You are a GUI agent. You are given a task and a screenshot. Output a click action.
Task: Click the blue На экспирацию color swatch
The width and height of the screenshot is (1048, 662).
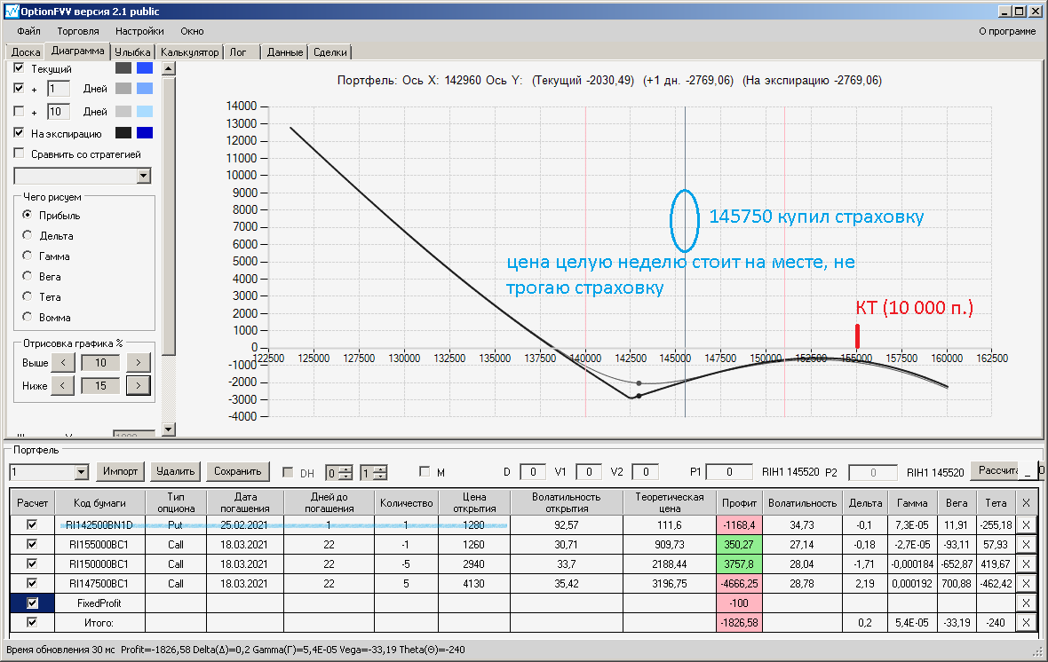[x=145, y=133]
